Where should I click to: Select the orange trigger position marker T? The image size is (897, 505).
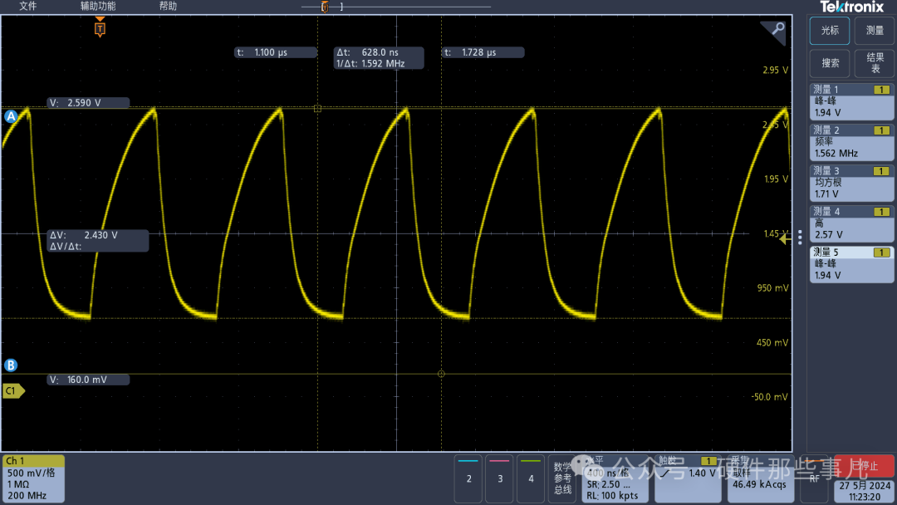100,29
